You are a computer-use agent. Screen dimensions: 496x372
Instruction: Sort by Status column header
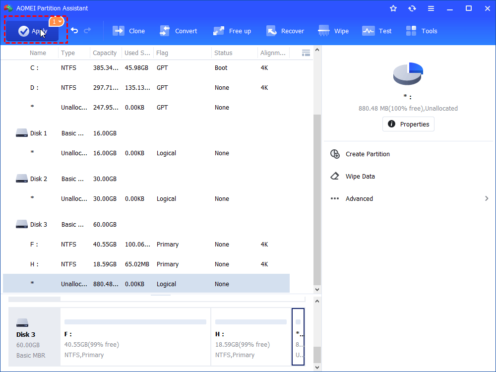[223, 53]
